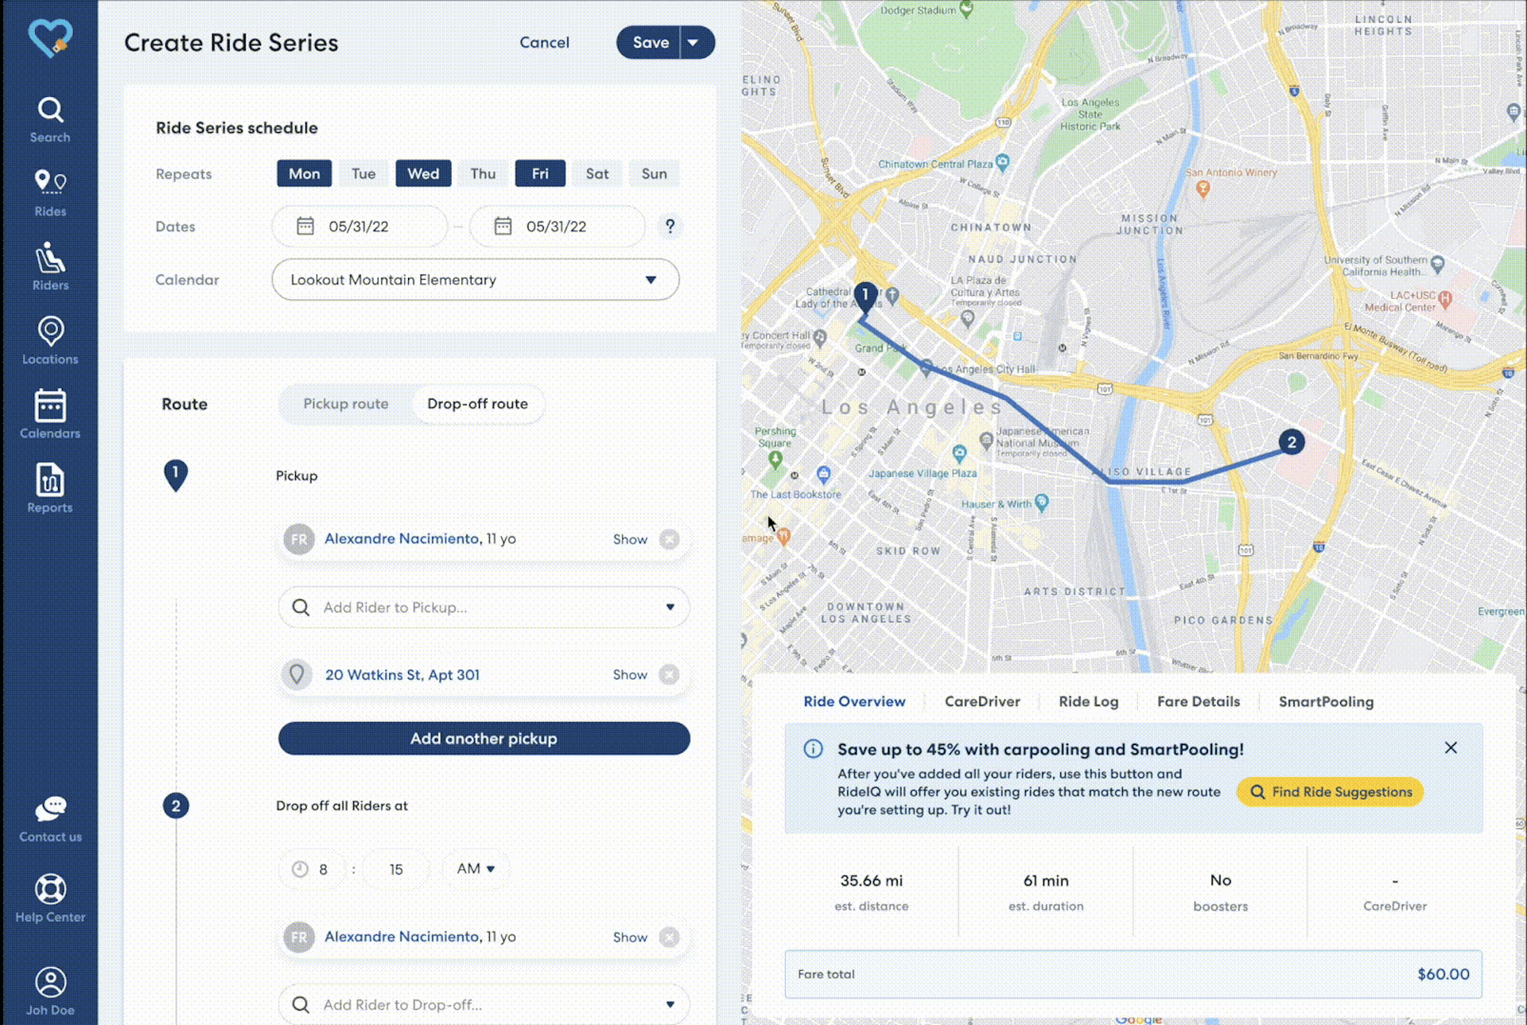Image resolution: width=1527 pixels, height=1025 pixels.
Task: Toggle Sat repeat day
Action: [597, 173]
